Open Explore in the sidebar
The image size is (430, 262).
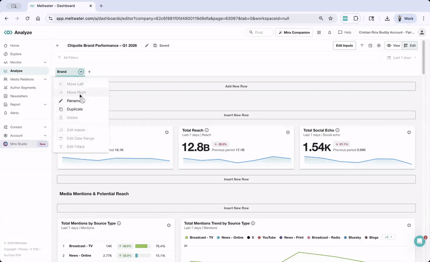pos(16,54)
